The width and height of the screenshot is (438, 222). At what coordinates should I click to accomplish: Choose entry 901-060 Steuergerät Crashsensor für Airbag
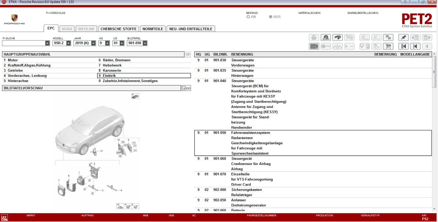pos(251,164)
